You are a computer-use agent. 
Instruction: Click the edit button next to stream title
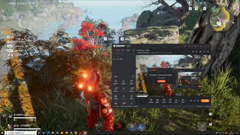148,50
